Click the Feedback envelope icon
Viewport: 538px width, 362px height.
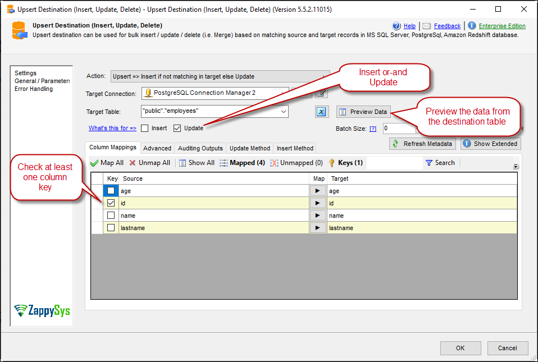(x=426, y=26)
